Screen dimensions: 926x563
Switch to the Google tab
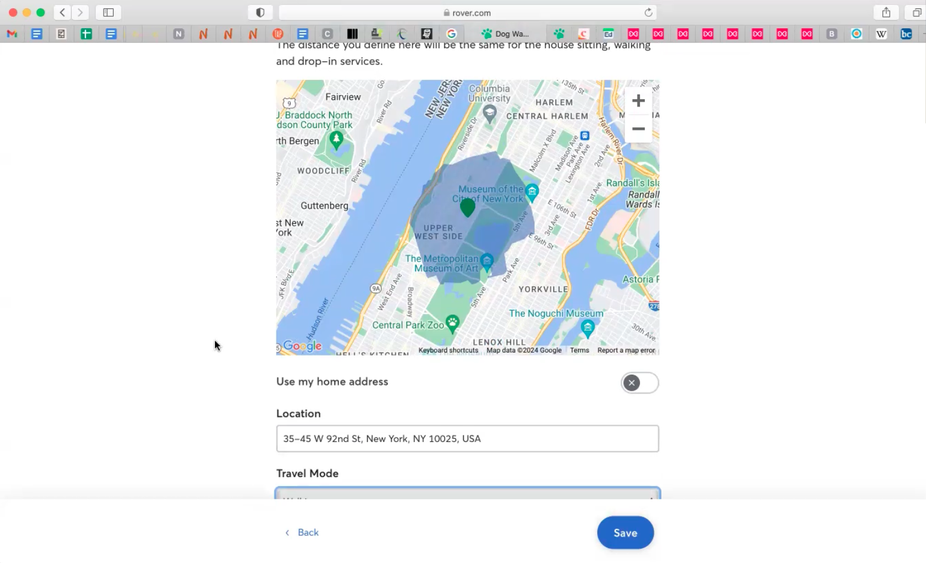(452, 34)
